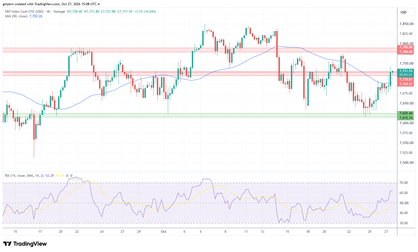This screenshot has height=252, width=418.
Task: Click the close value C7,731.55 in the legend
Action: pos(125,12)
